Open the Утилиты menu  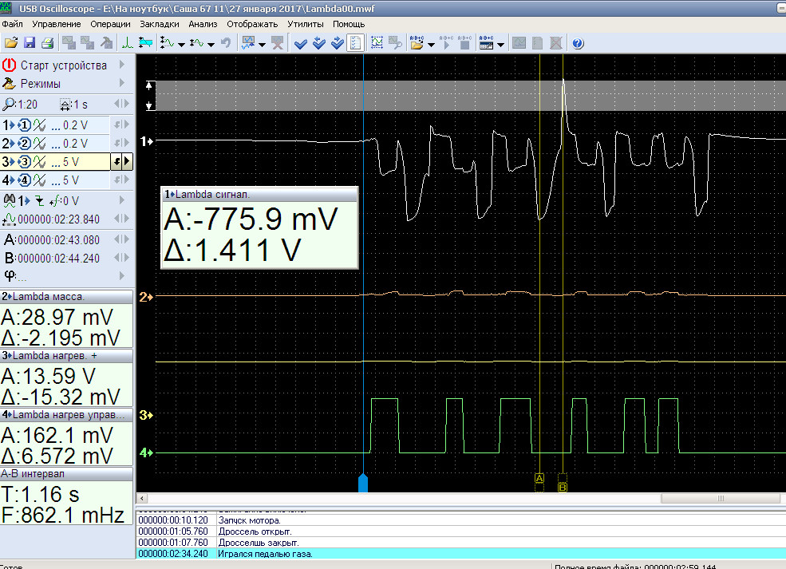click(x=306, y=24)
